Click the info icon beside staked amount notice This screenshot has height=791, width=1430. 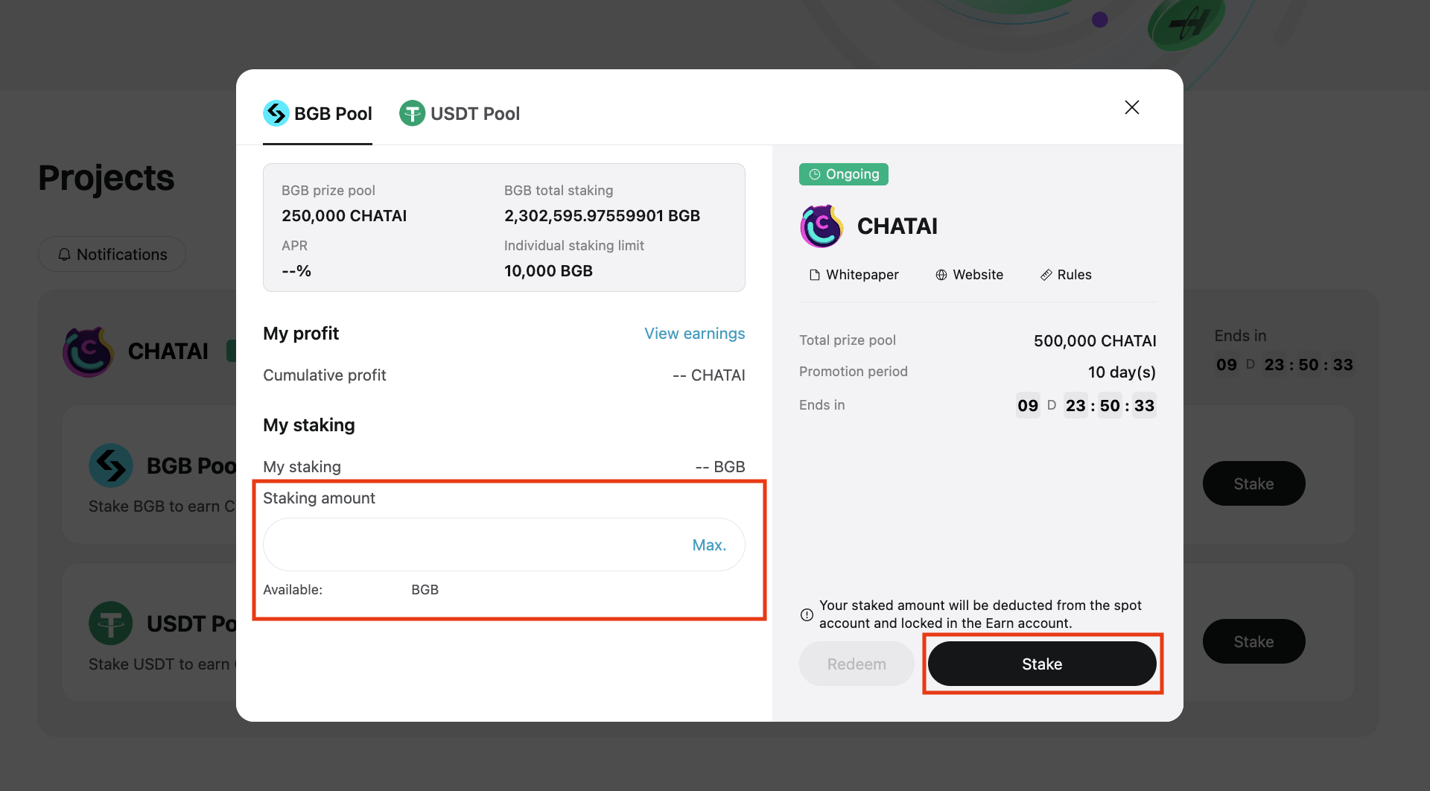click(807, 614)
